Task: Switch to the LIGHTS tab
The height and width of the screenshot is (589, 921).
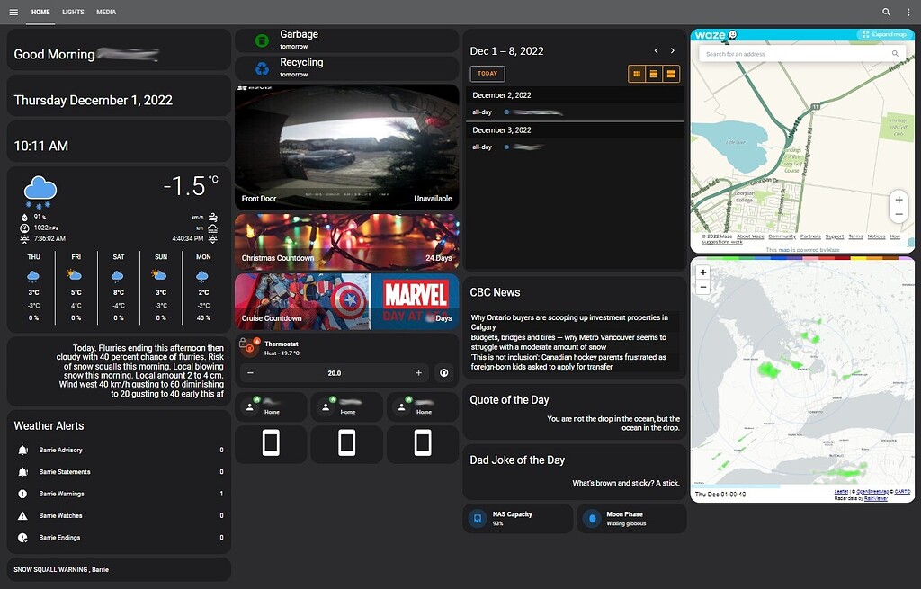Action: (73, 12)
